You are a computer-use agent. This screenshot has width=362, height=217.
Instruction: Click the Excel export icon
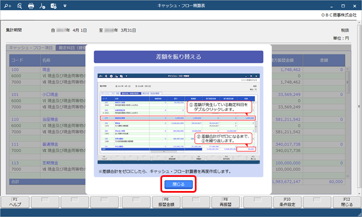54,6
